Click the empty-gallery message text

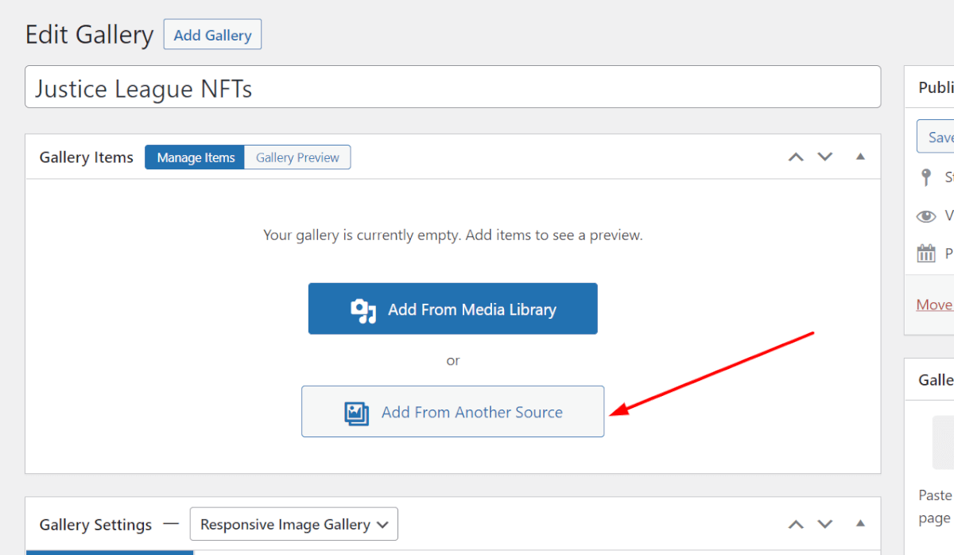[x=453, y=235]
